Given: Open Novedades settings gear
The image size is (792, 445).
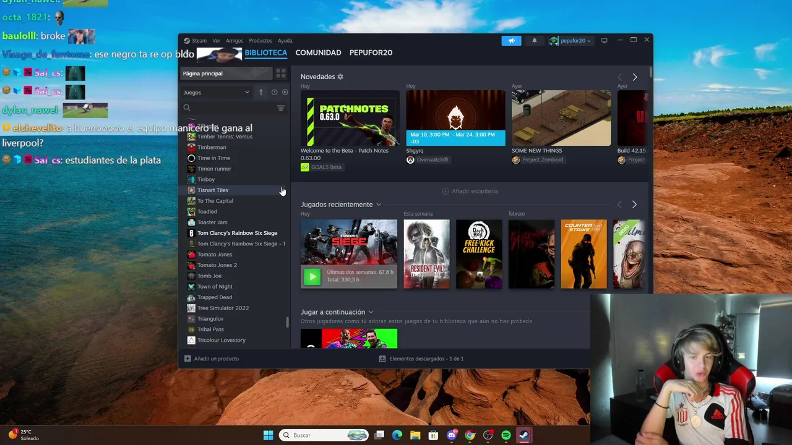Looking at the screenshot, I should click(340, 77).
